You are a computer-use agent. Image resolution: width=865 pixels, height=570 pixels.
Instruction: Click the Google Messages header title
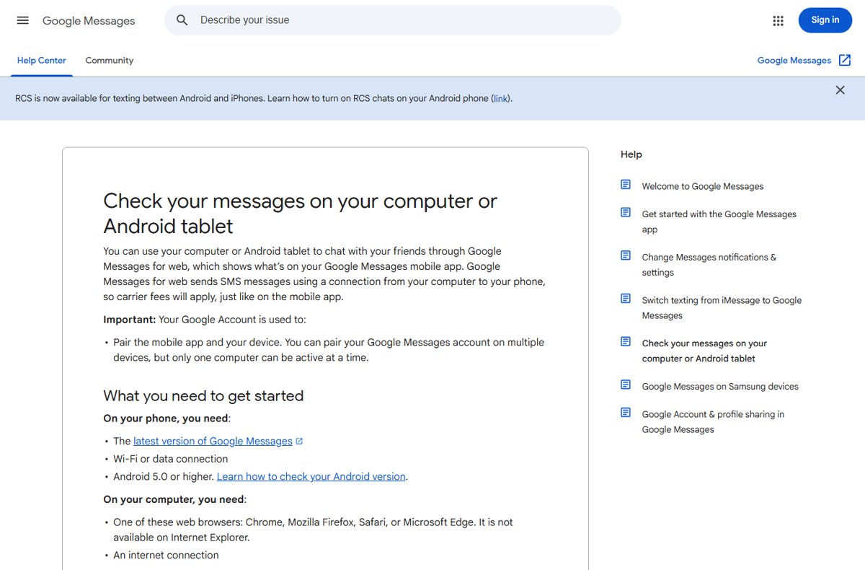click(x=89, y=21)
